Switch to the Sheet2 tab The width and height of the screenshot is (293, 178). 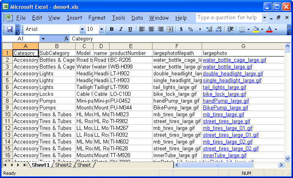[x=63, y=165]
